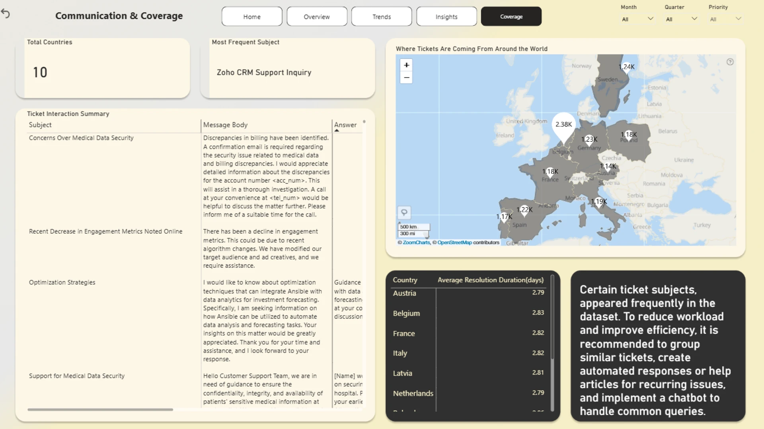
Task: Select the Coverage page tab
Action: click(511, 17)
